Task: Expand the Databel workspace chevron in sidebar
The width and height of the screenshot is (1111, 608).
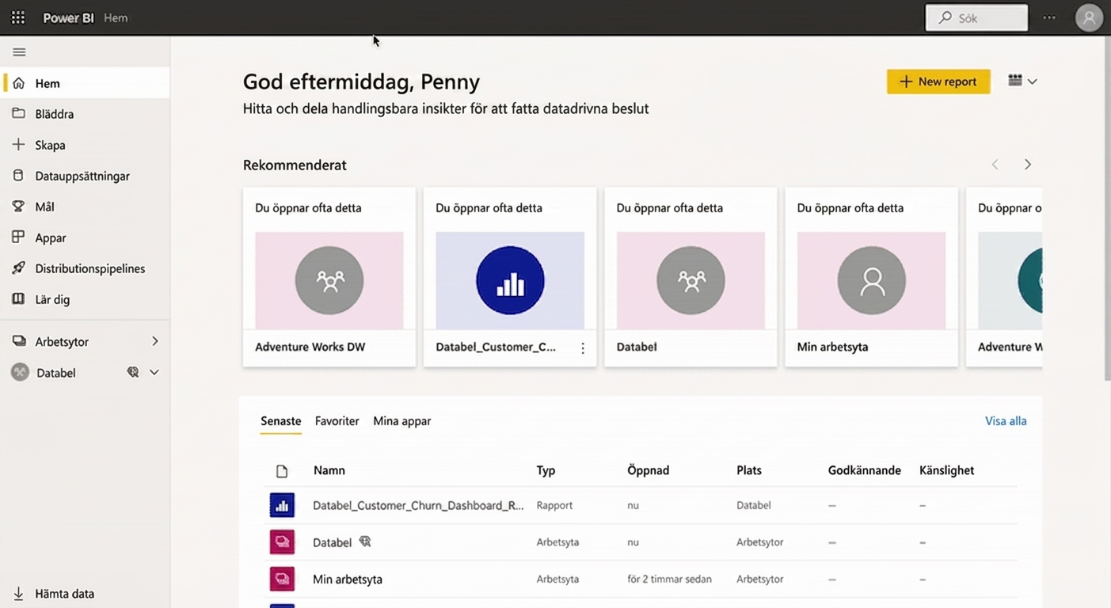Action: (x=154, y=372)
